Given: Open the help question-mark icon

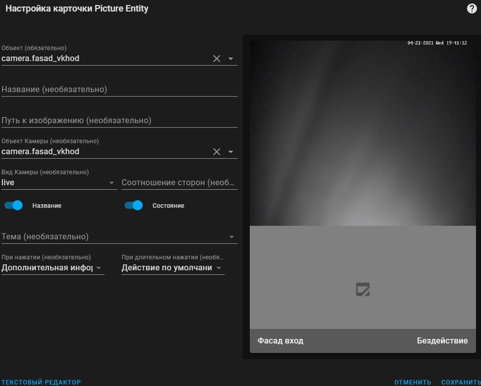Looking at the screenshot, I should coord(471,9).
